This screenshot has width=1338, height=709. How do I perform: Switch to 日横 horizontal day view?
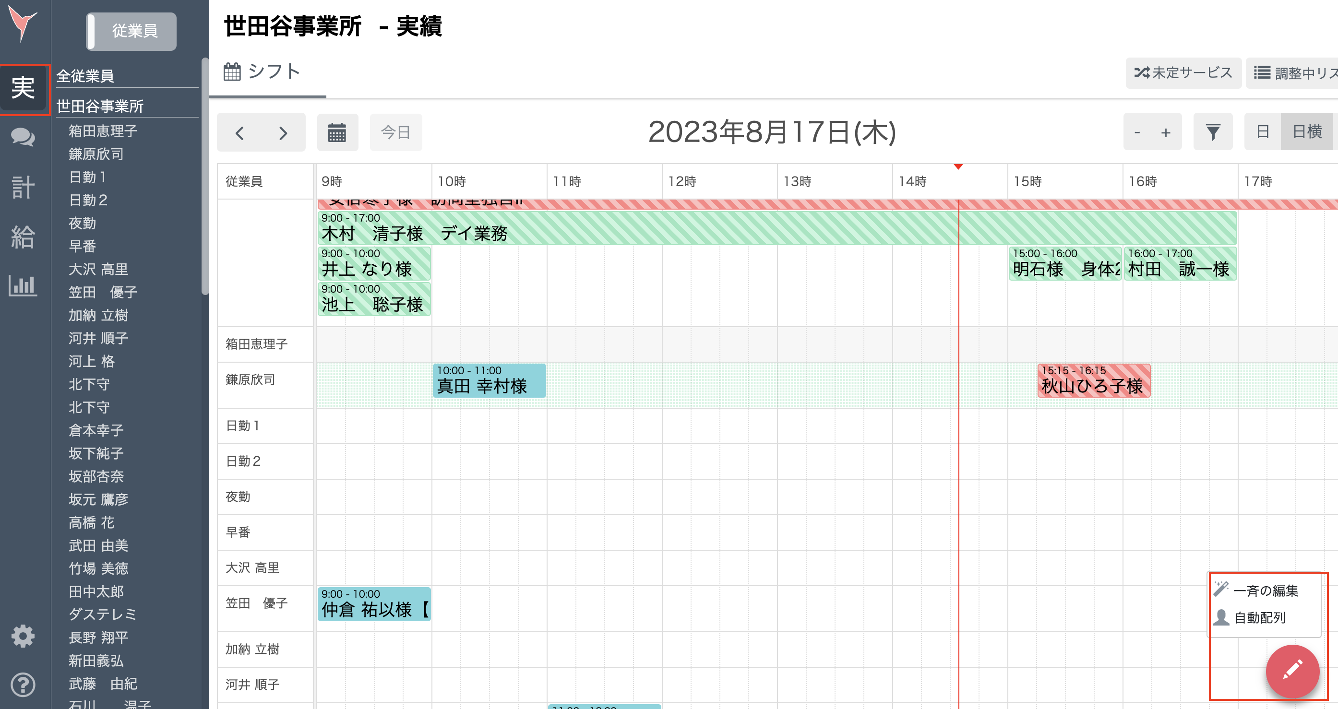(1307, 131)
